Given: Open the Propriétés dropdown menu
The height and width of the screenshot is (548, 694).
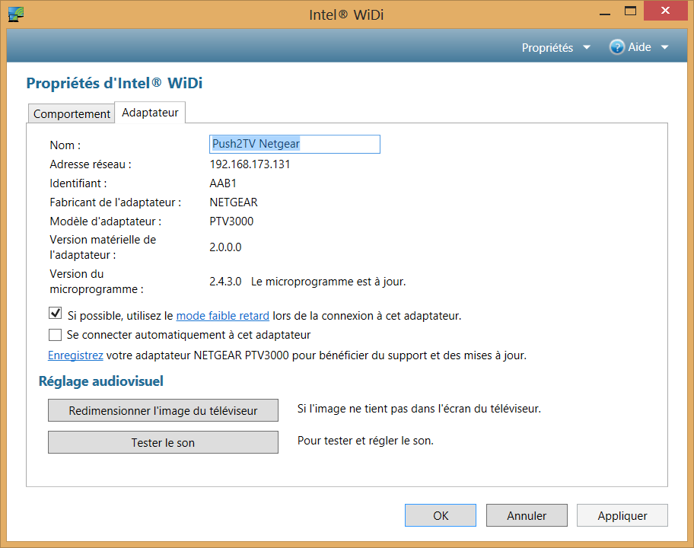Looking at the screenshot, I should click(556, 47).
